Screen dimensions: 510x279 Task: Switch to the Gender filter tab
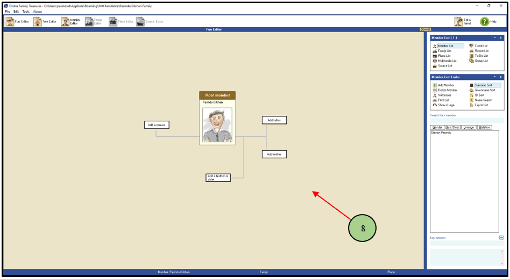tap(437, 127)
